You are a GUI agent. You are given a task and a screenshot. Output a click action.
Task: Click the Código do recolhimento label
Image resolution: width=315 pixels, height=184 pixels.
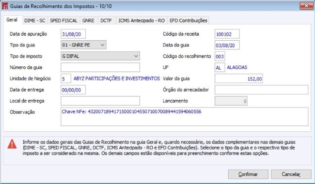pyautogui.click(x=187, y=56)
